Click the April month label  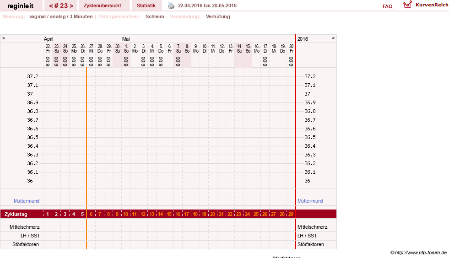(49, 39)
